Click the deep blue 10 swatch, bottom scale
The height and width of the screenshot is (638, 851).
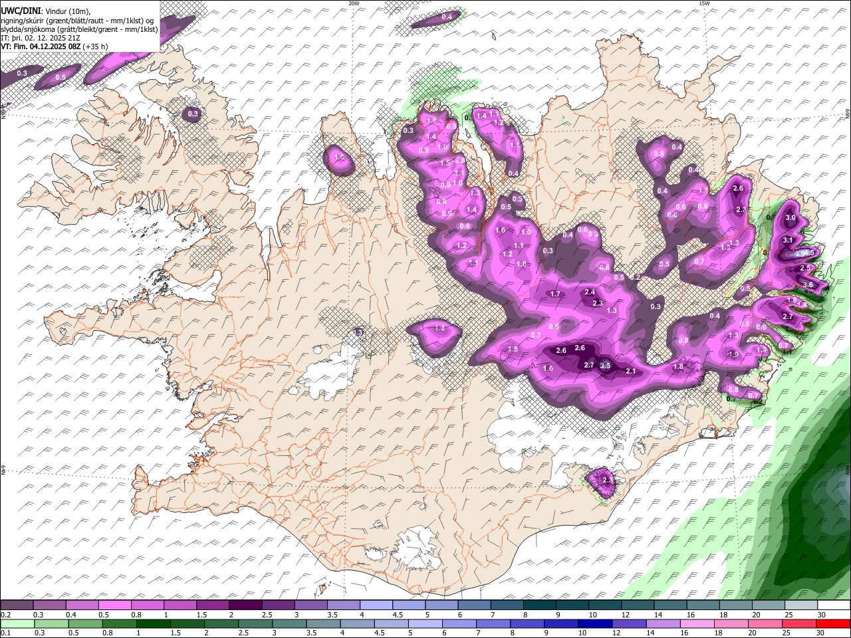coord(595,623)
